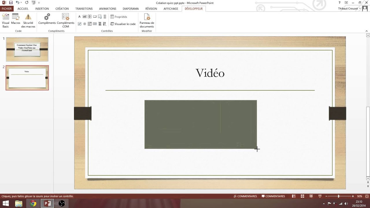Open comments pane via speech-bubble COMMENTAIRES
370x208 pixels.
(x=273, y=196)
